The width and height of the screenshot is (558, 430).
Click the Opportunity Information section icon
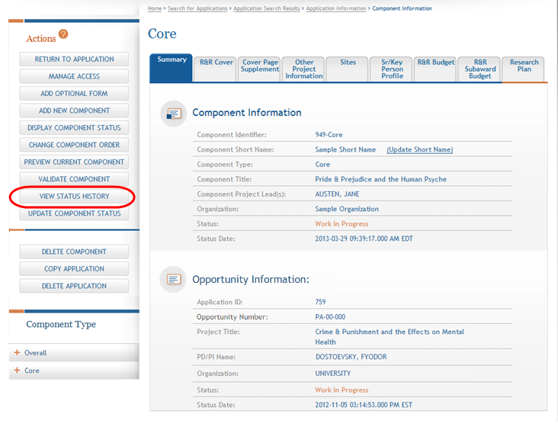tap(173, 280)
